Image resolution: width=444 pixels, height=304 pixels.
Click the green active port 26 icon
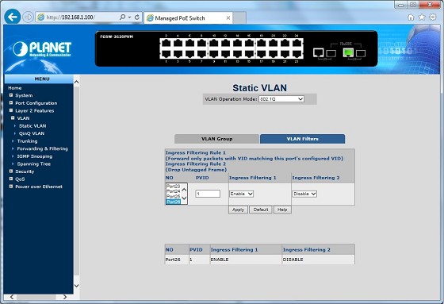pos(348,52)
